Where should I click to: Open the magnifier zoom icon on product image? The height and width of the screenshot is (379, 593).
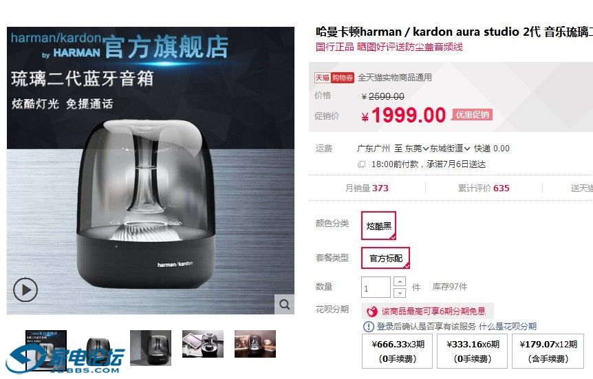coord(284,304)
